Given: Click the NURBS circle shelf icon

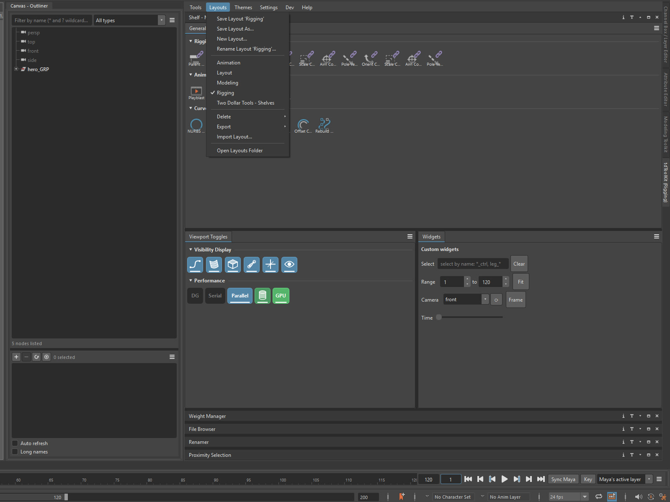Looking at the screenshot, I should pos(196,125).
